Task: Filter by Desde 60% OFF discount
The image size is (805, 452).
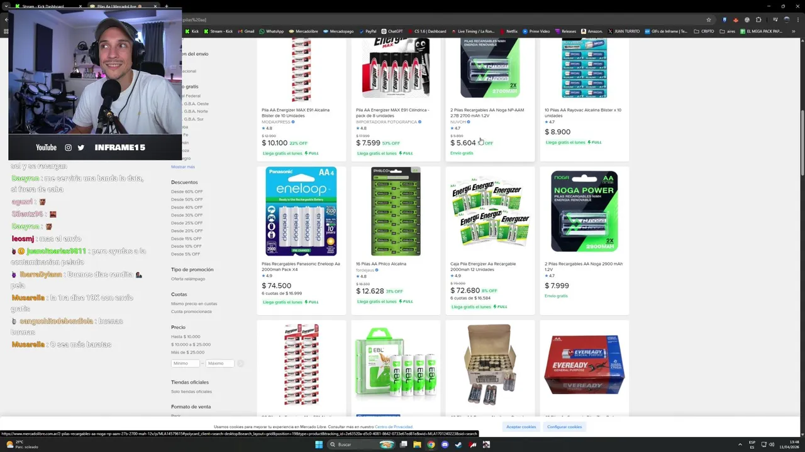Action: [187, 191]
